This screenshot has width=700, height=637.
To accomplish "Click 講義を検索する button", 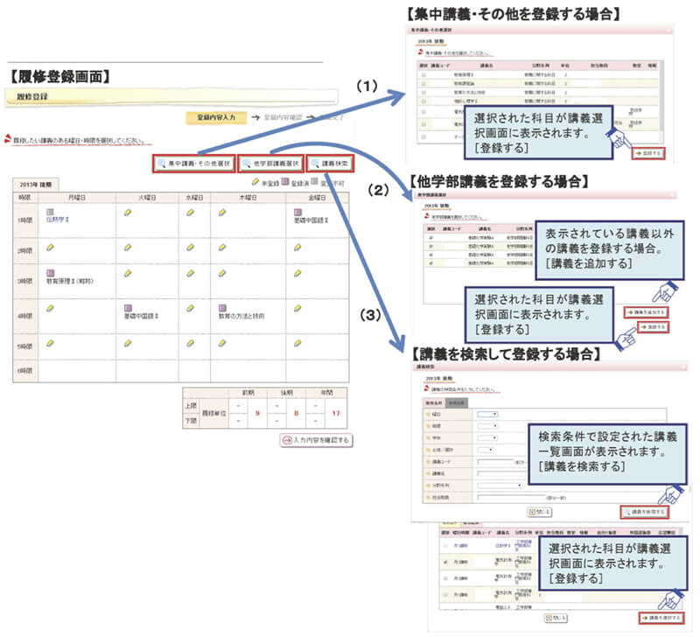I will 643,512.
